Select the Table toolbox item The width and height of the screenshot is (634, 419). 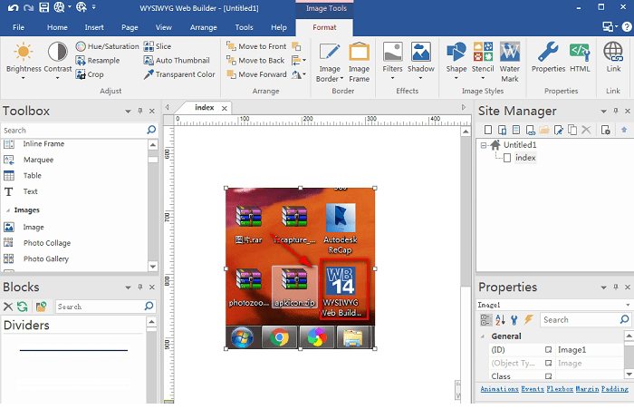[x=32, y=175]
